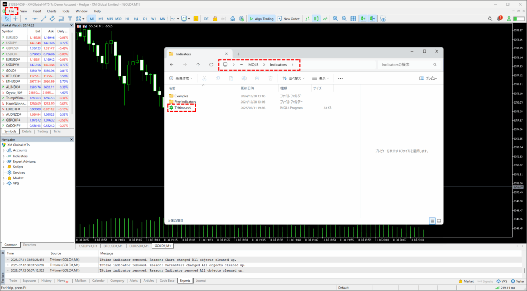Switch chart to M30 timeframe
This screenshot has width=527, height=291.
click(118, 19)
